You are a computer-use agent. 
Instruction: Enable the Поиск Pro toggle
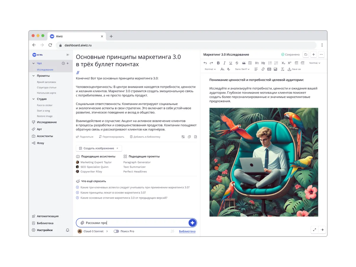[x=116, y=231]
